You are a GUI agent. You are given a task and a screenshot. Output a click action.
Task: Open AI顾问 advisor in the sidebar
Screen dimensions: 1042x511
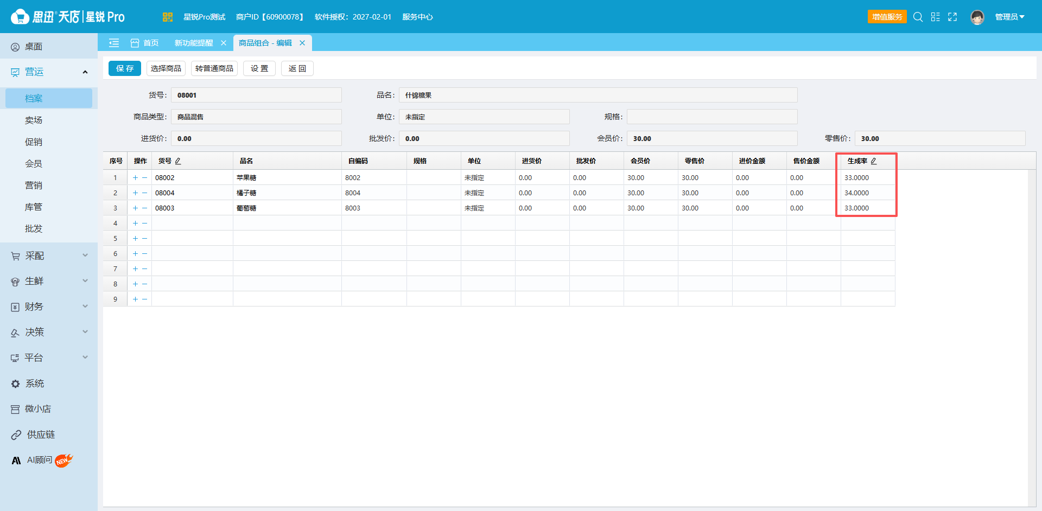click(49, 460)
